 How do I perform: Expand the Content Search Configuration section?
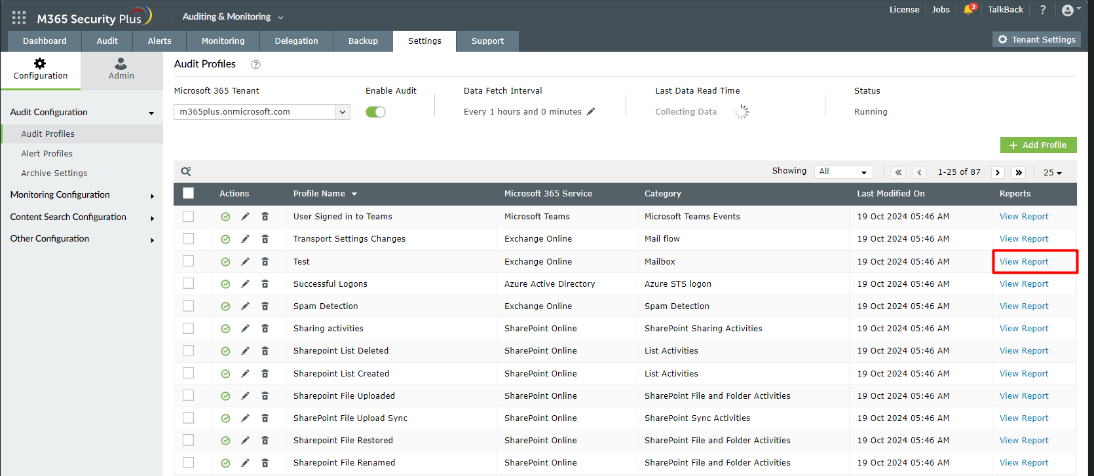pos(81,217)
